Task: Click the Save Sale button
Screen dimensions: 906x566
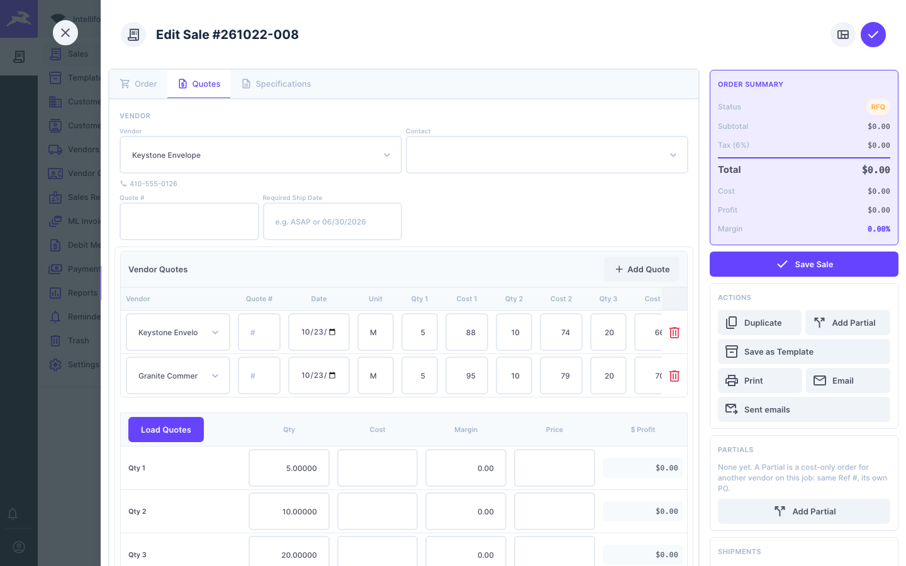Action: (804, 264)
